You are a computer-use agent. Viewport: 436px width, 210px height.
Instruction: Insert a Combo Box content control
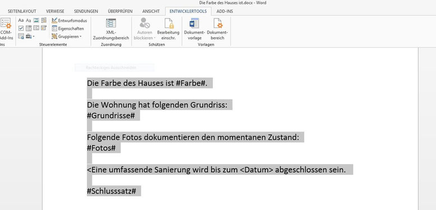click(29, 28)
